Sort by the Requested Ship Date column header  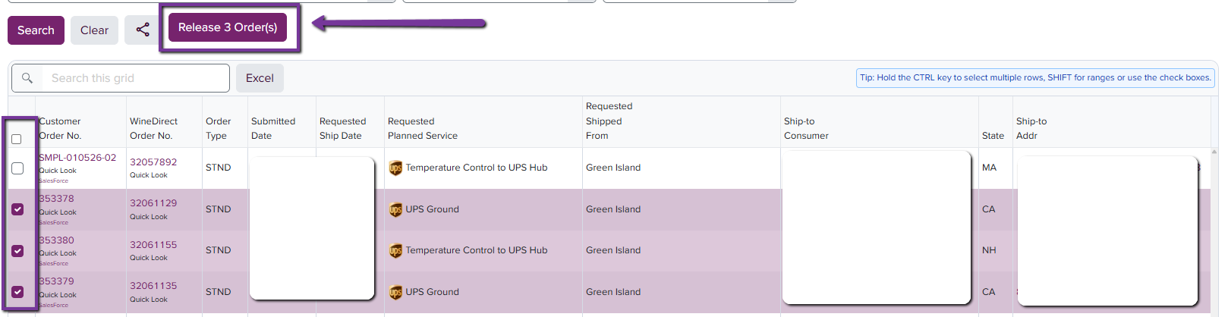342,128
